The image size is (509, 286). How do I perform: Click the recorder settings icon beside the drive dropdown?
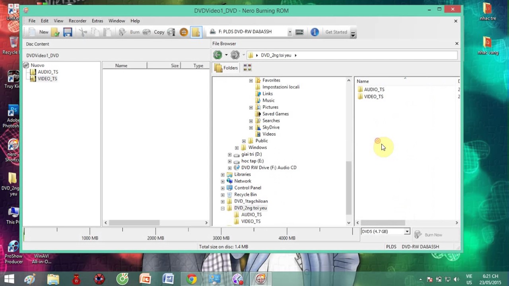pyautogui.click(x=299, y=32)
